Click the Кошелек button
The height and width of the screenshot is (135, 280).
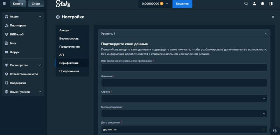182,4
